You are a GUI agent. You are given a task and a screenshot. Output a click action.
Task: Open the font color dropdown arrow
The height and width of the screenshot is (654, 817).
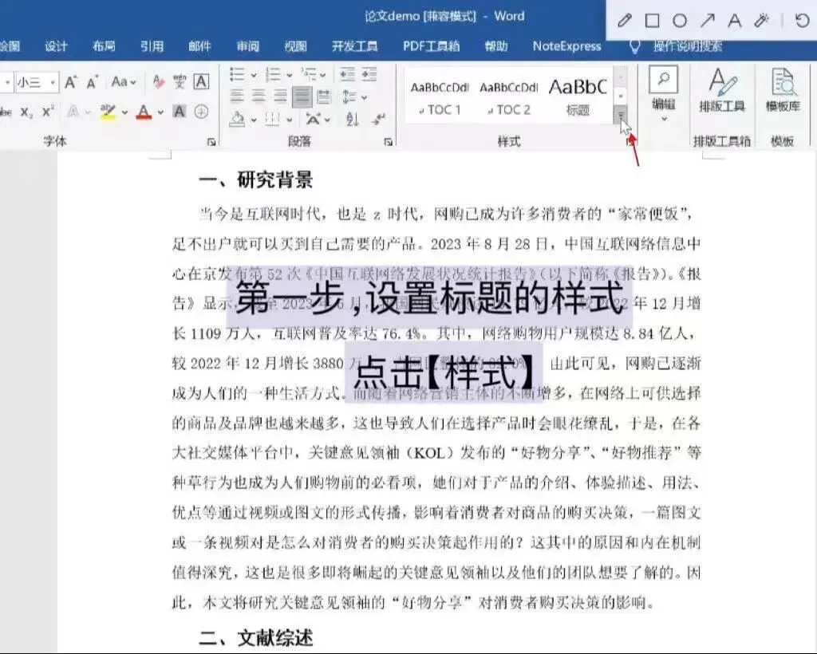click(160, 112)
